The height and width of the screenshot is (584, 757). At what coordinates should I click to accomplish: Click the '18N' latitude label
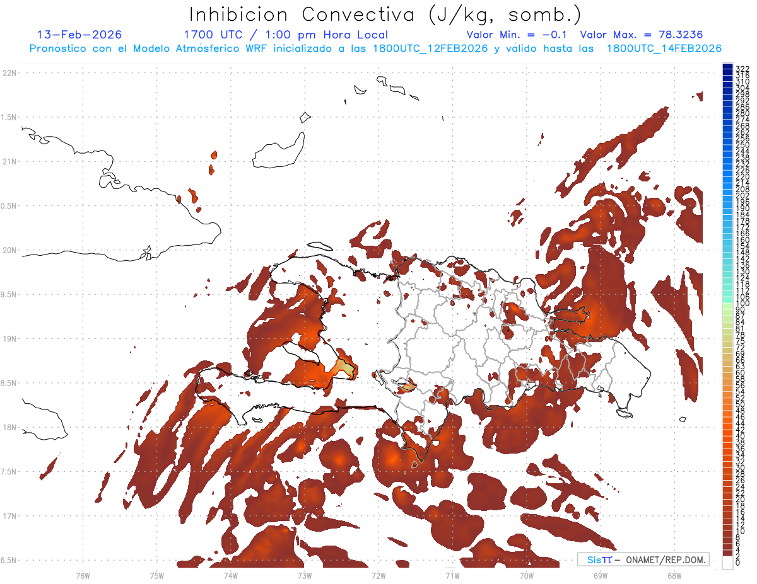9,428
